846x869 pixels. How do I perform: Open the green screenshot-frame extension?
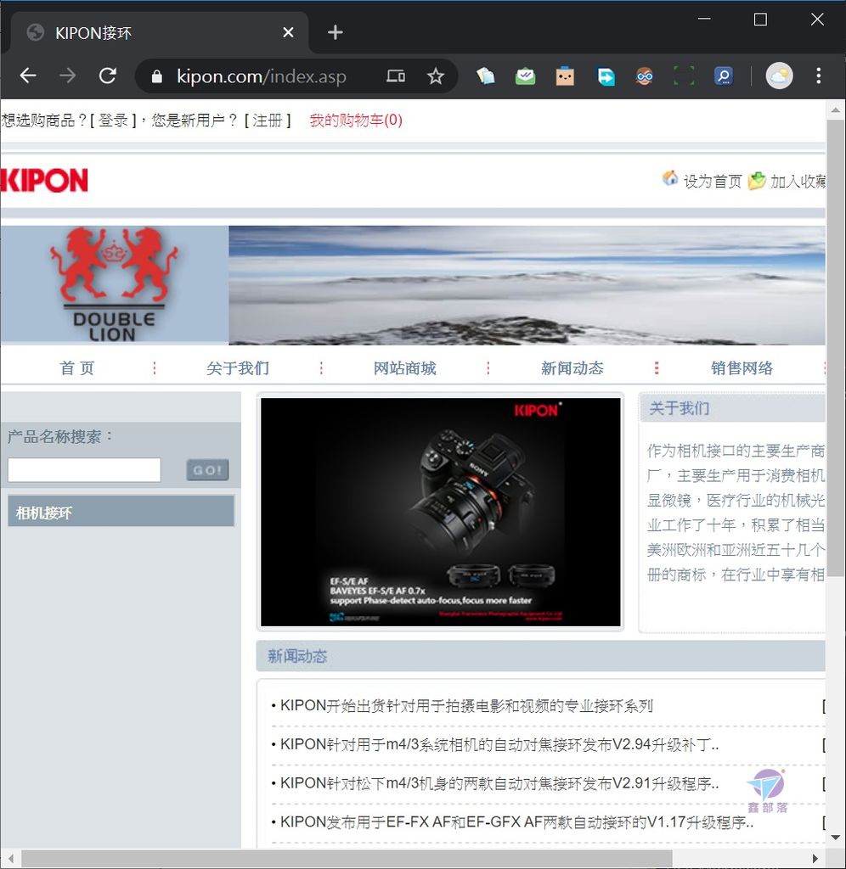684,76
